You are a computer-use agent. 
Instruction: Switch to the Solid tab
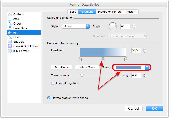[x=73, y=12]
